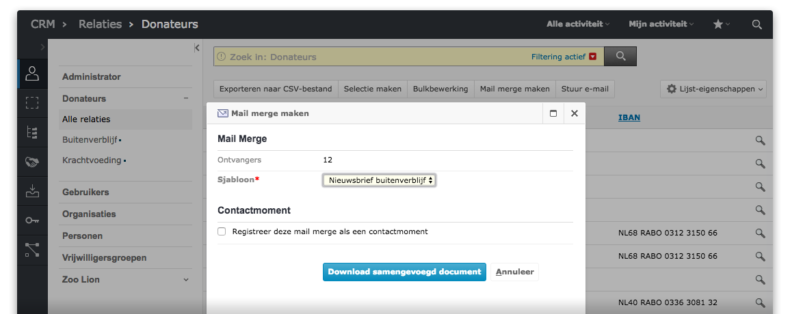Open the tree structure sidebar icon
The image size is (790, 314).
[x=32, y=132]
